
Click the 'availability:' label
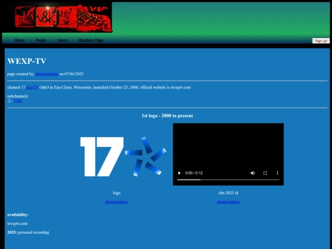pyautogui.click(x=18, y=215)
